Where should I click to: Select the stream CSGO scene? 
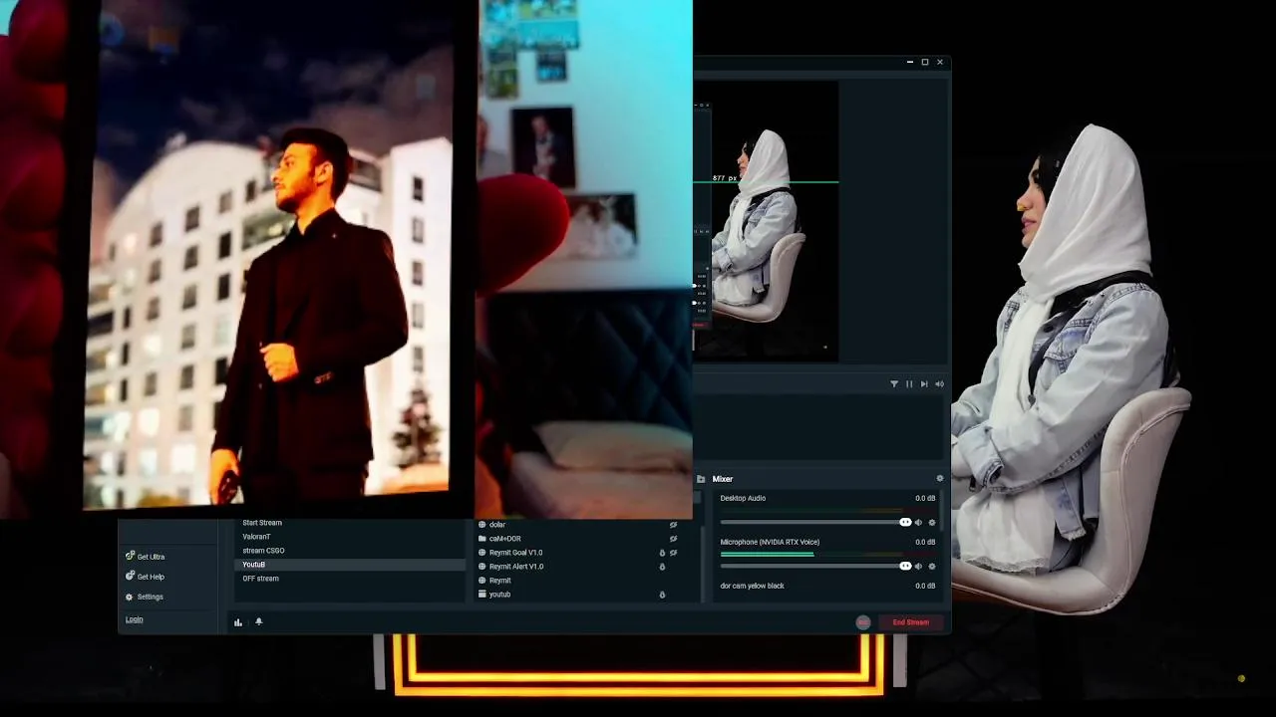(349, 551)
